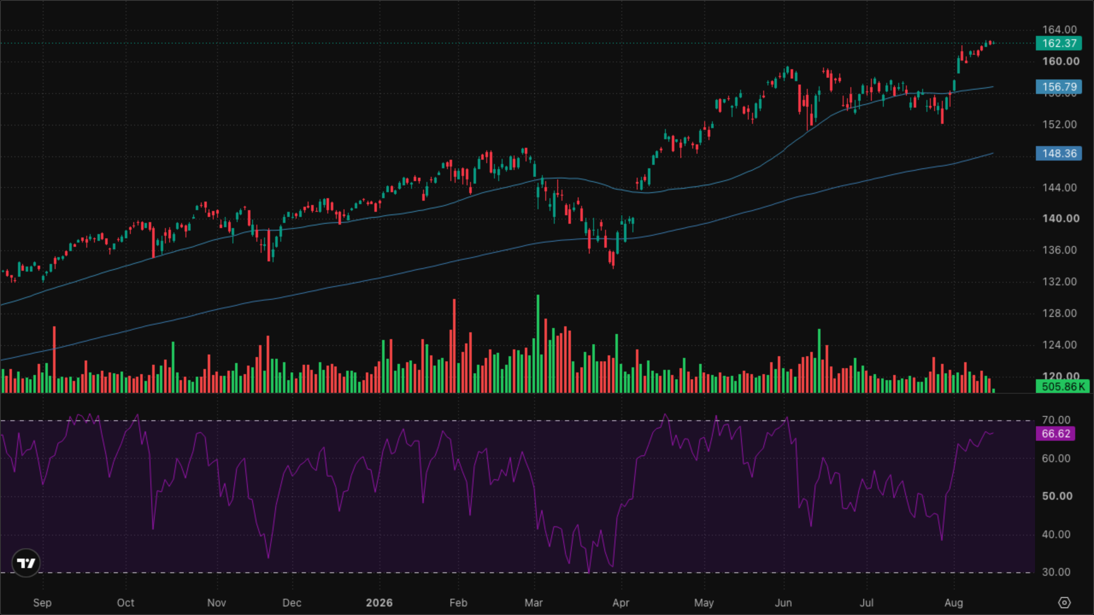Viewport: 1094px width, 615px height.
Task: Click the moving average label 148.36
Action: click(x=1059, y=153)
